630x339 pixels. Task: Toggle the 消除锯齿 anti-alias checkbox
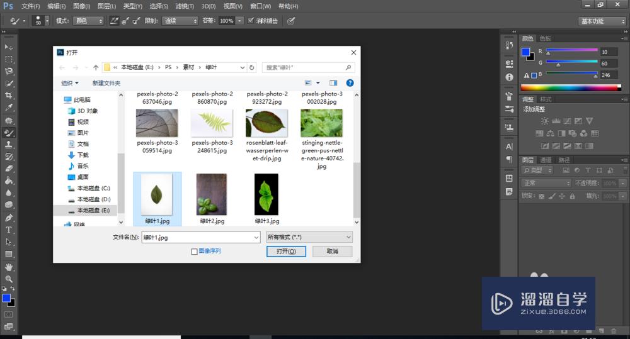coord(251,21)
